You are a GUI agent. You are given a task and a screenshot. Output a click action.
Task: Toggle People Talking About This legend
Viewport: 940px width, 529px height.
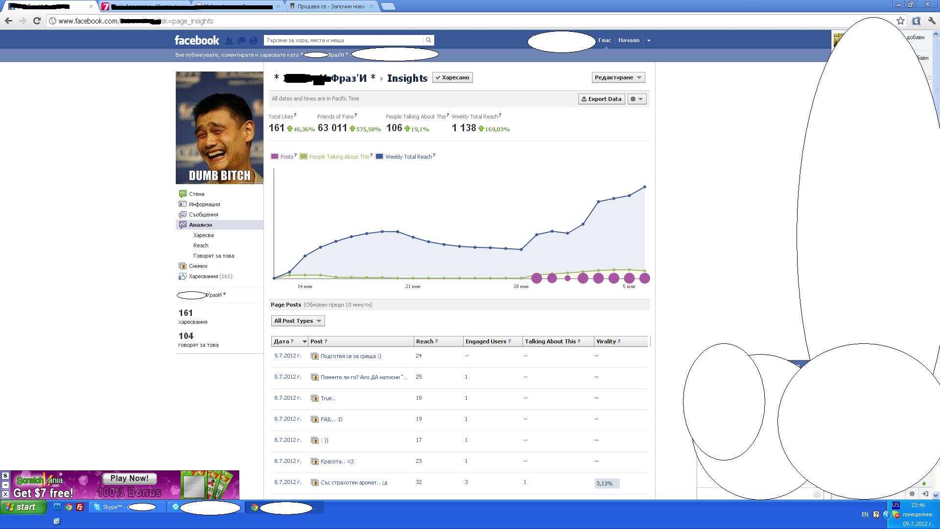[336, 157]
